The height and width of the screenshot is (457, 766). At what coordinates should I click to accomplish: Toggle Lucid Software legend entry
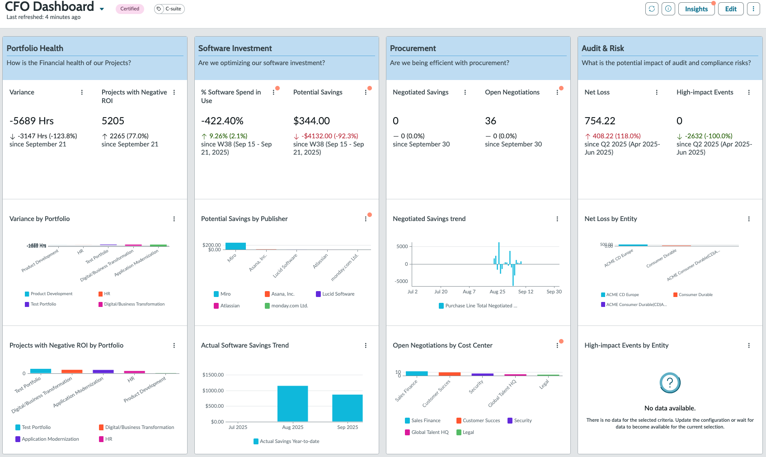[x=335, y=294]
